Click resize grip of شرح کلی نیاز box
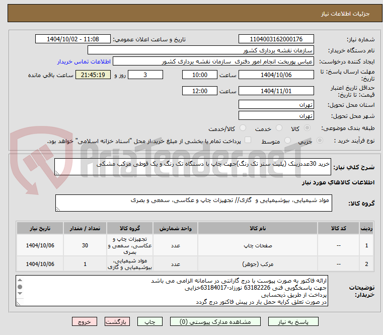 tap(57, 173)
